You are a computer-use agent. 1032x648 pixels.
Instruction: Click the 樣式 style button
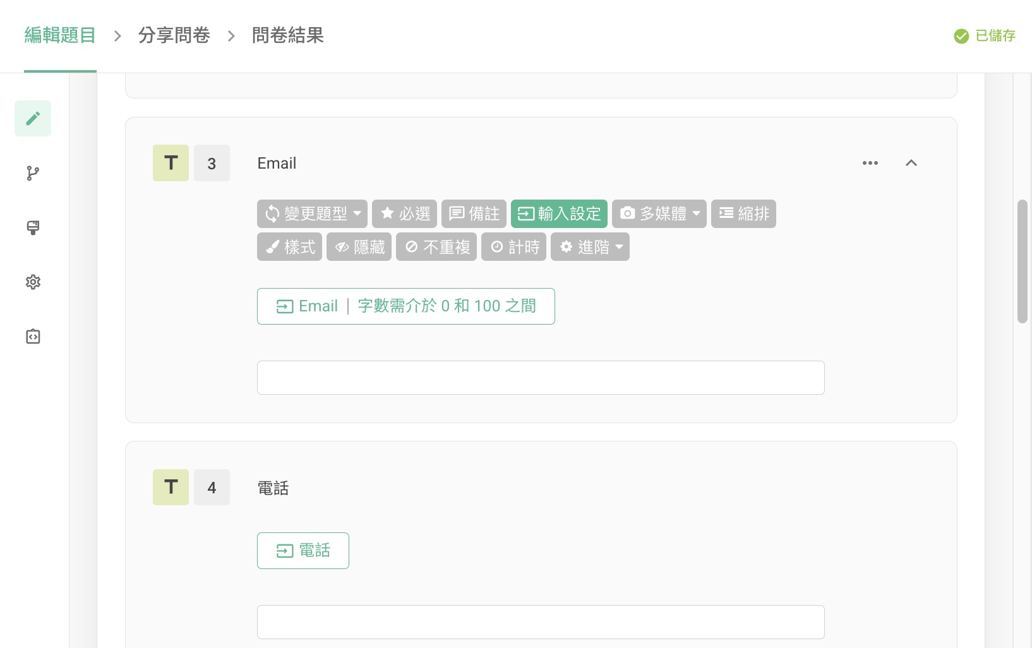(289, 246)
